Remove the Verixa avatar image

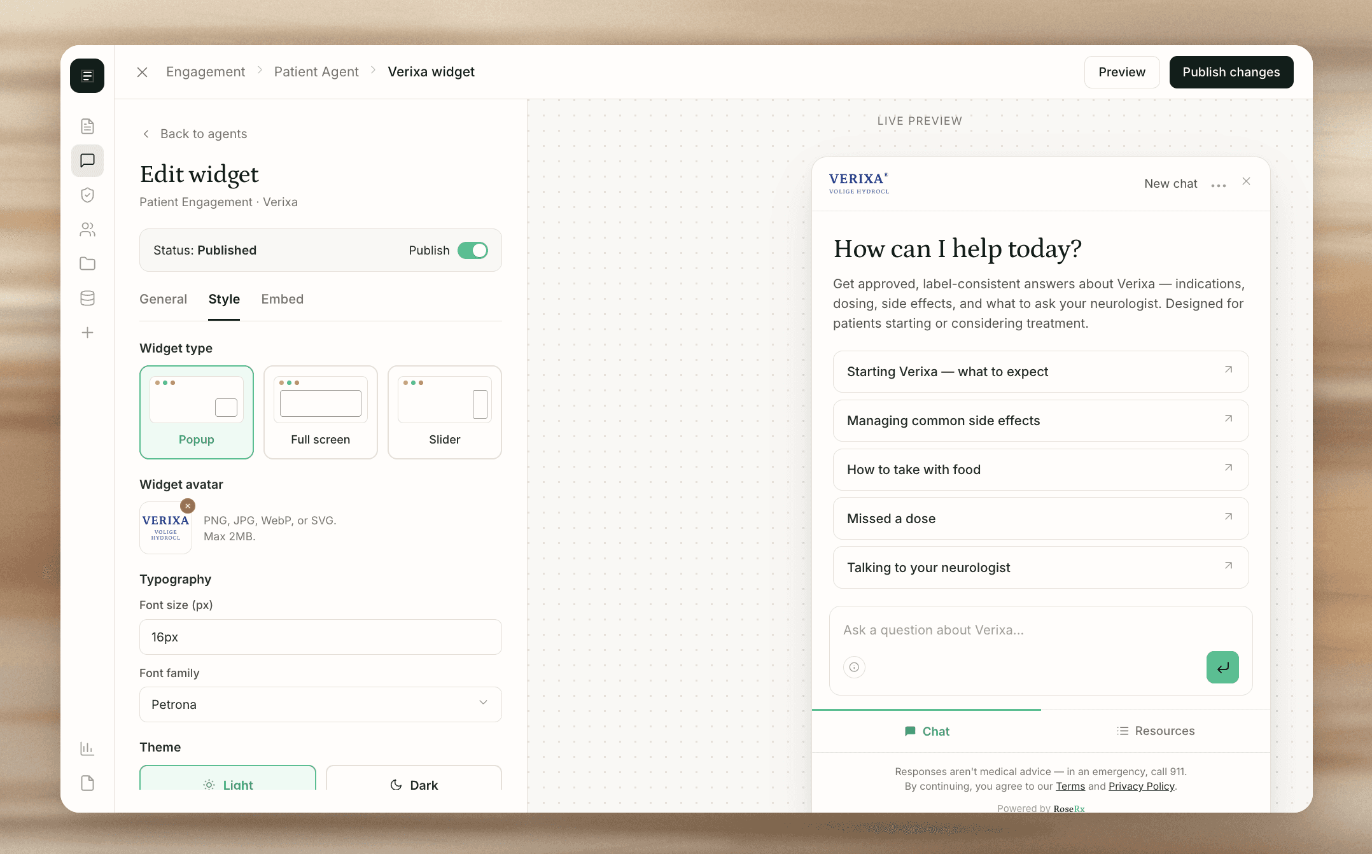188,506
